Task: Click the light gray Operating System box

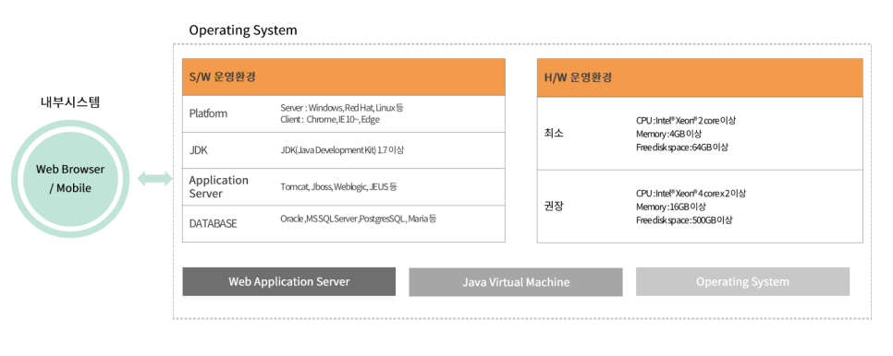Action: pos(742,281)
